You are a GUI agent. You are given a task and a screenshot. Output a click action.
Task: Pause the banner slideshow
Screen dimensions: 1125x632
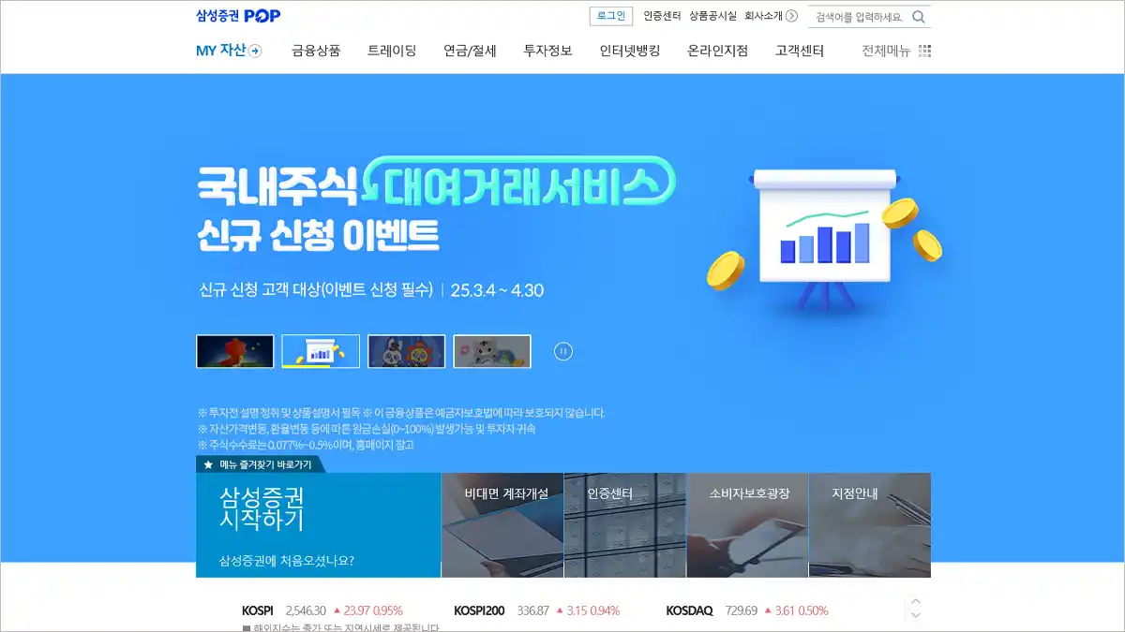(563, 351)
